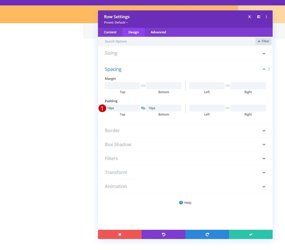
Task: Toggle margin left-right link icon
Action: tap(228, 85)
